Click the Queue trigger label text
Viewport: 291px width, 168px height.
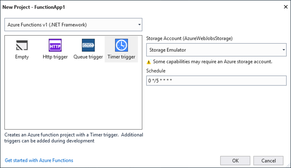[x=88, y=57]
